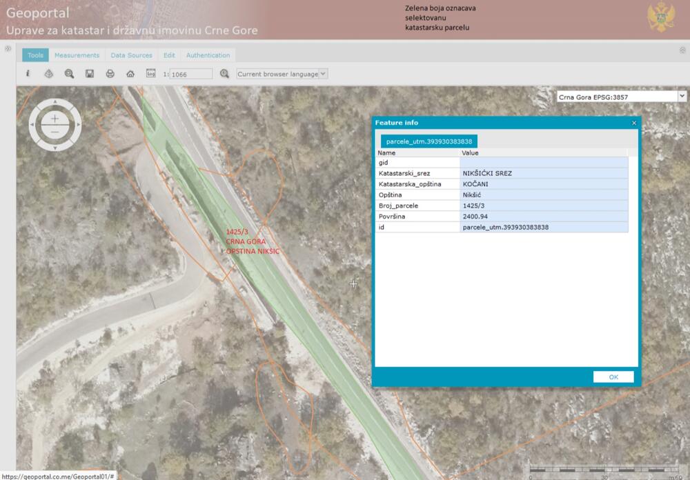Open the Data Sources tab
The image size is (690, 480).
pos(131,55)
